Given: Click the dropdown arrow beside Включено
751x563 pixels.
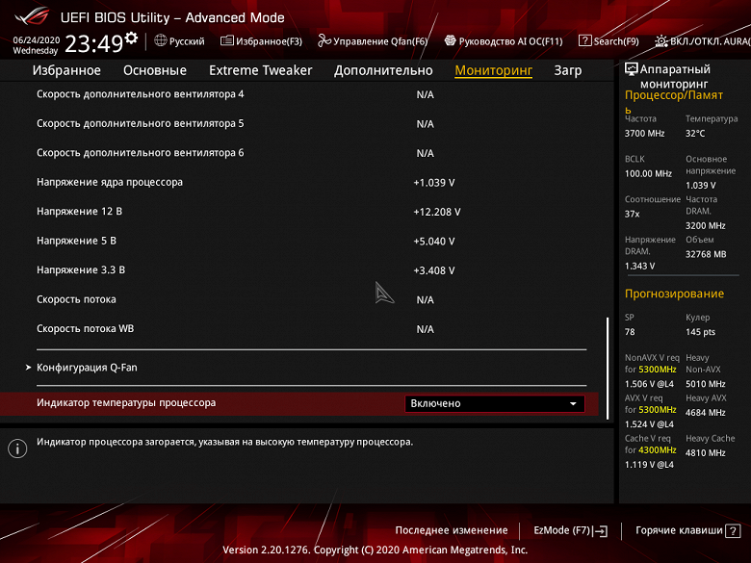Looking at the screenshot, I should [x=573, y=404].
